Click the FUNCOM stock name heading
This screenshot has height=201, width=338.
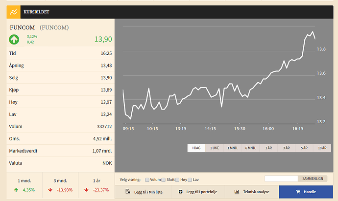tap(22, 28)
